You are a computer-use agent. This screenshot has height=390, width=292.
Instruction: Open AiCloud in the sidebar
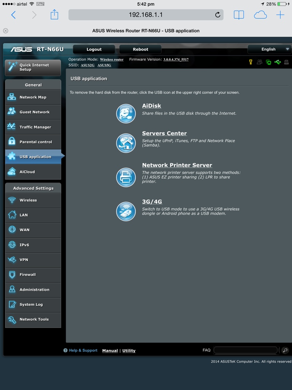(33, 172)
